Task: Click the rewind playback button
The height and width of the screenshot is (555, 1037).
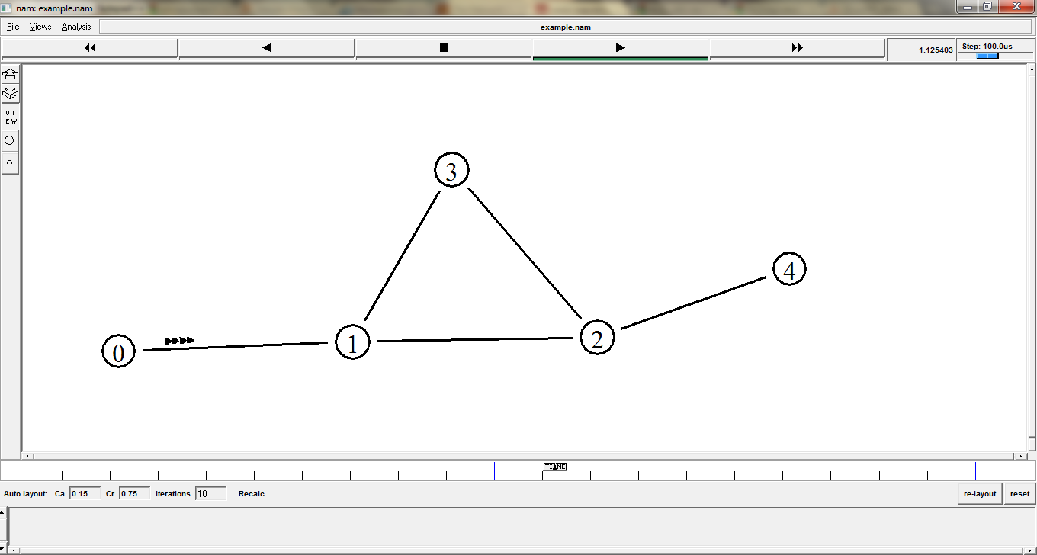Action: (x=90, y=47)
